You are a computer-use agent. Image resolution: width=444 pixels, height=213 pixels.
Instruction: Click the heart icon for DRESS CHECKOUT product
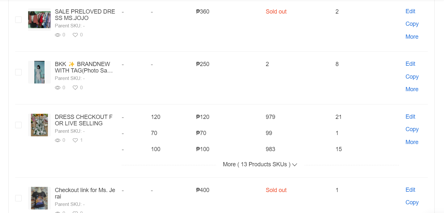(75, 140)
